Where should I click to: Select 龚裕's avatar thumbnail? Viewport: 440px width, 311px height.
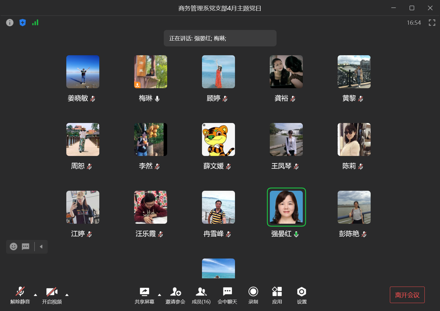point(286,72)
